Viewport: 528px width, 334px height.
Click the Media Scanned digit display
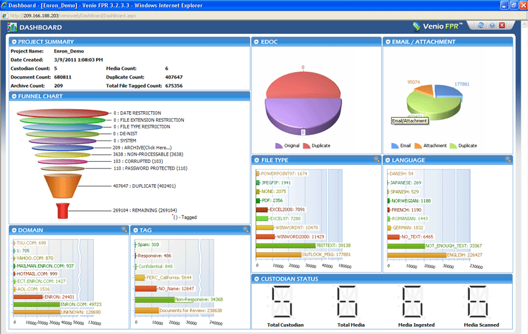tap(477, 301)
